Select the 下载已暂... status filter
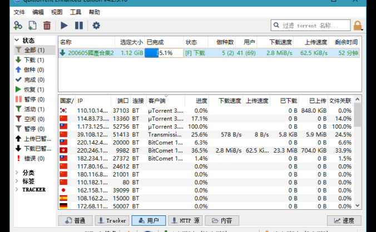The height and width of the screenshot is (232, 376). point(34,149)
